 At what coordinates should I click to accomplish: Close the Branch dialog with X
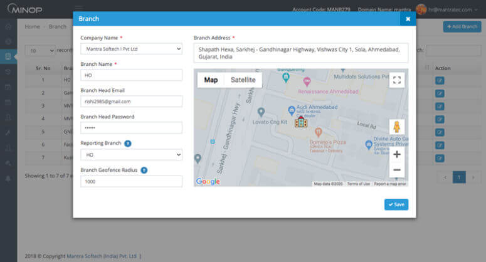pos(408,19)
